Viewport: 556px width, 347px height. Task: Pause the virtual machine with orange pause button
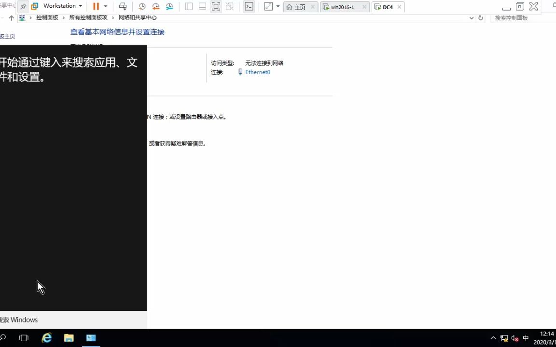(x=96, y=6)
